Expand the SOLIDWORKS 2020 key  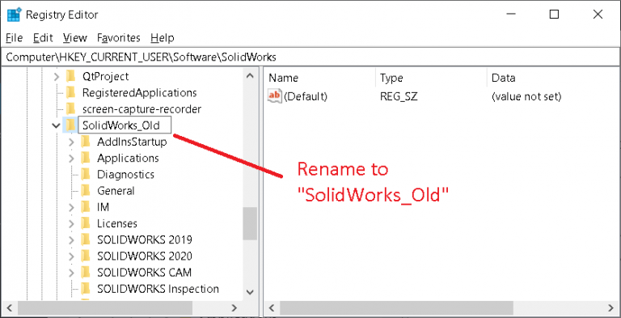pyautogui.click(x=71, y=257)
